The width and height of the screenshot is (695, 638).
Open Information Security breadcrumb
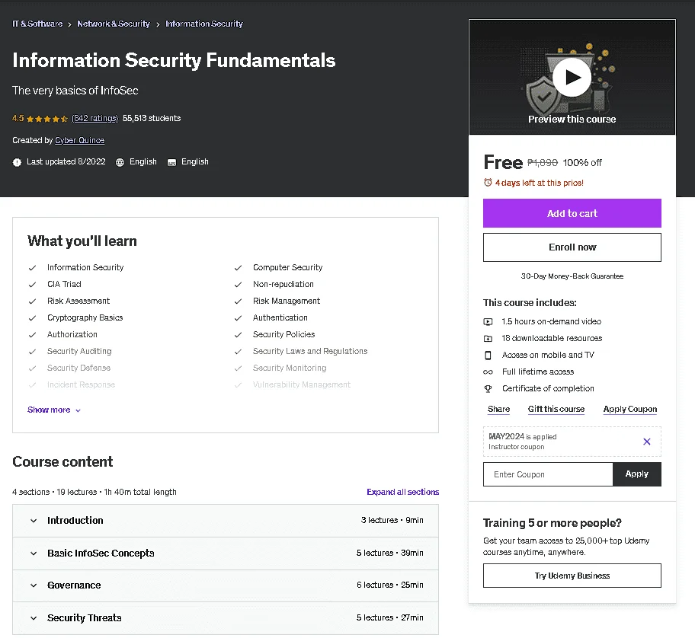click(204, 24)
